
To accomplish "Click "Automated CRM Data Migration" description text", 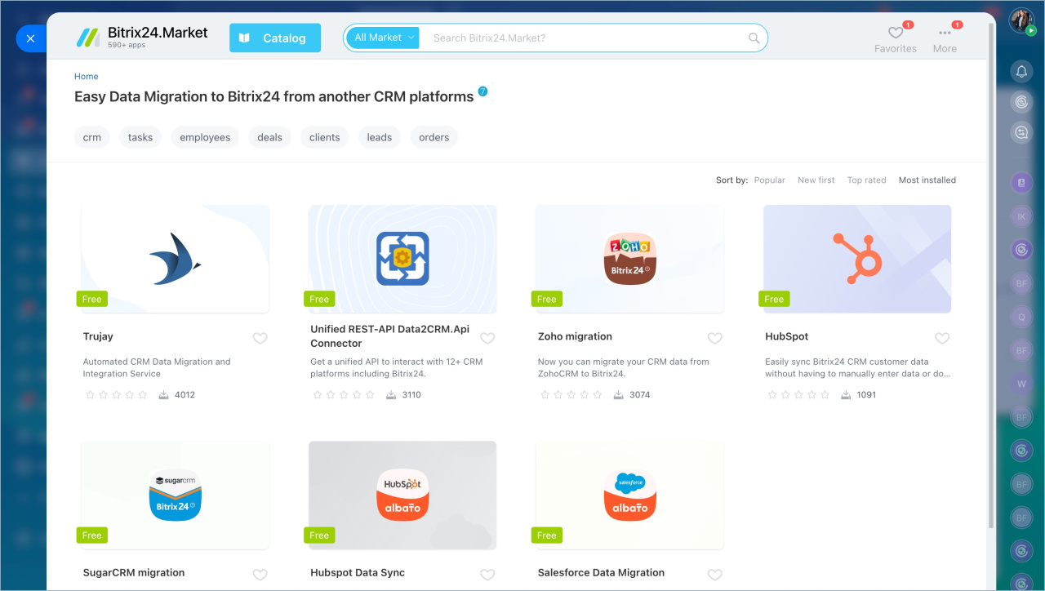I will [157, 367].
